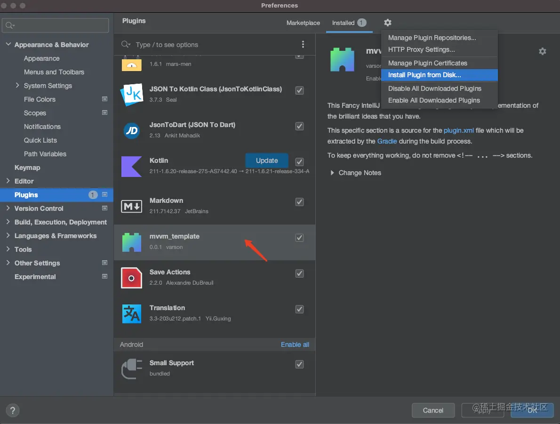Toggle the JsonToDart plugin checkbox

tap(299, 126)
